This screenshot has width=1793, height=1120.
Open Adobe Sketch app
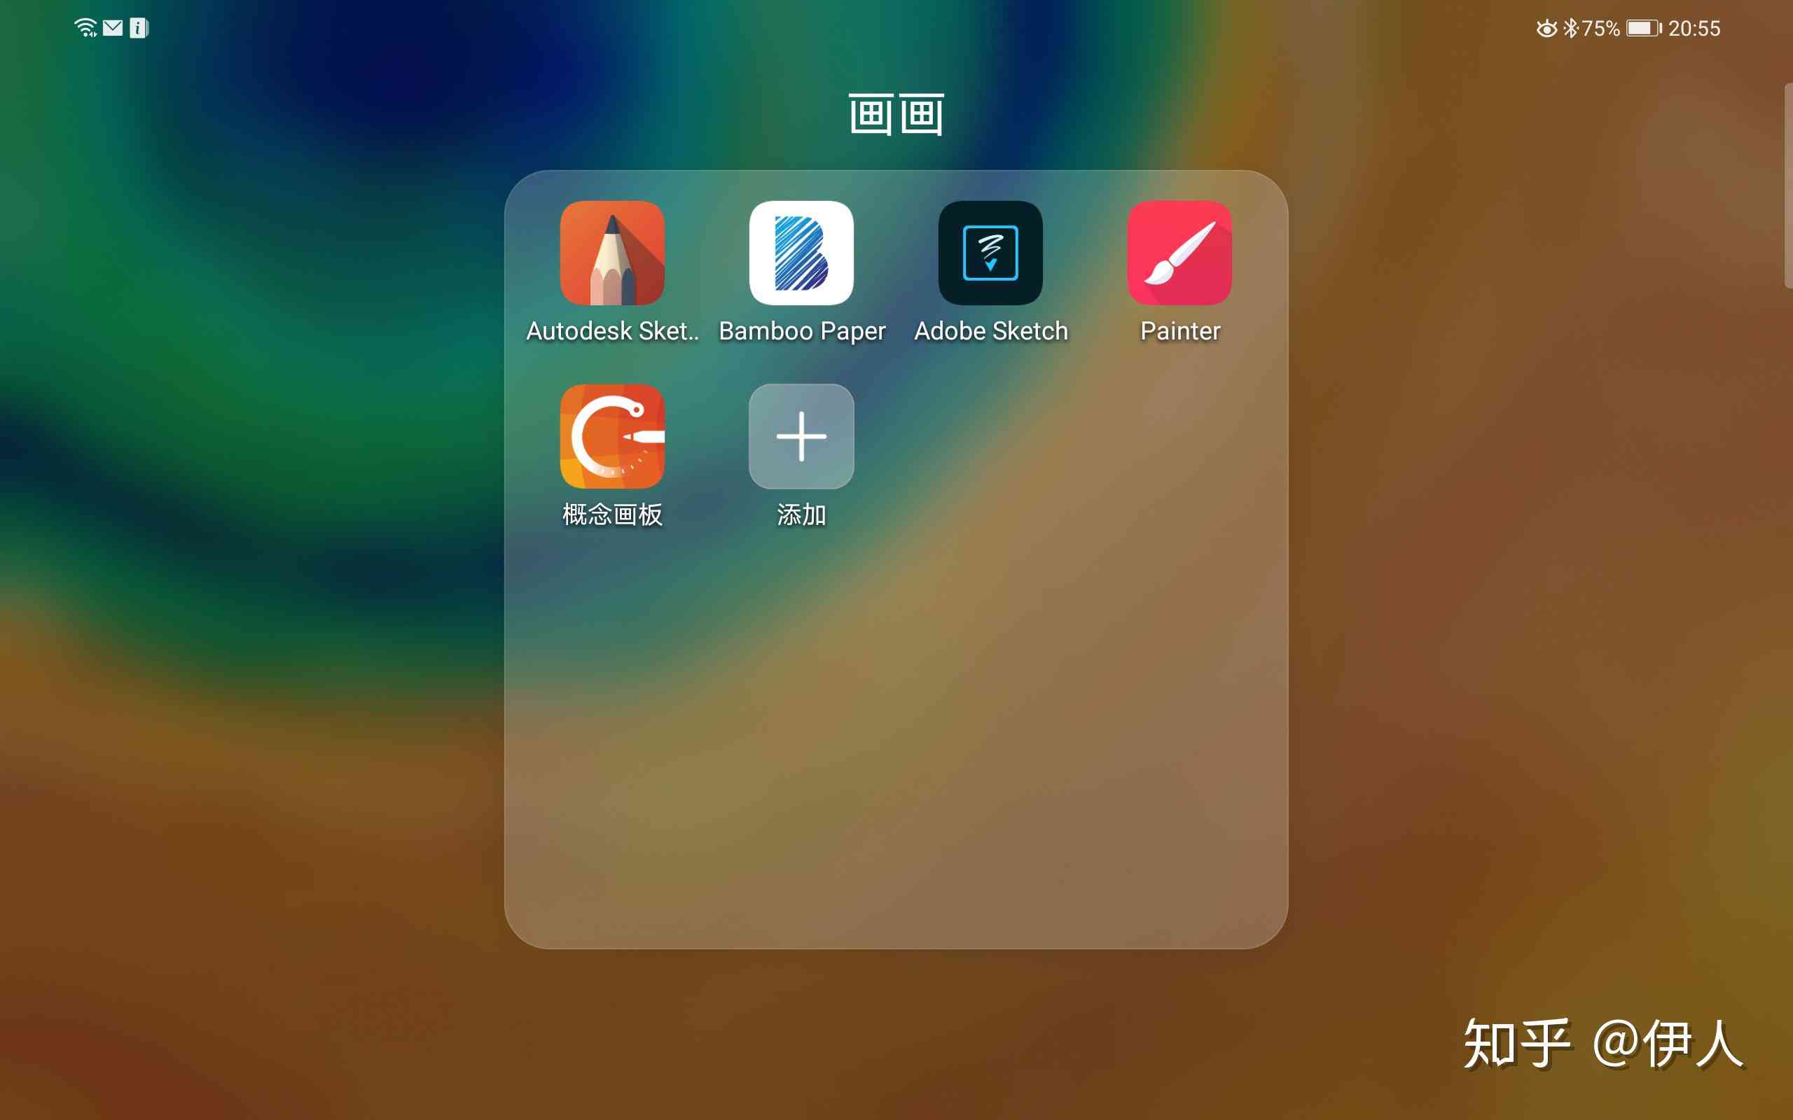pyautogui.click(x=989, y=253)
